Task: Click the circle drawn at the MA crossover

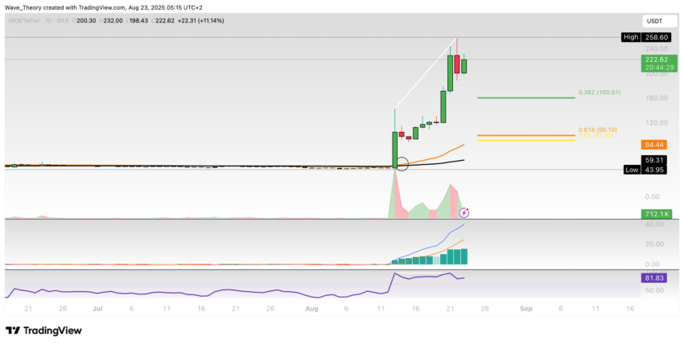Action: point(402,163)
